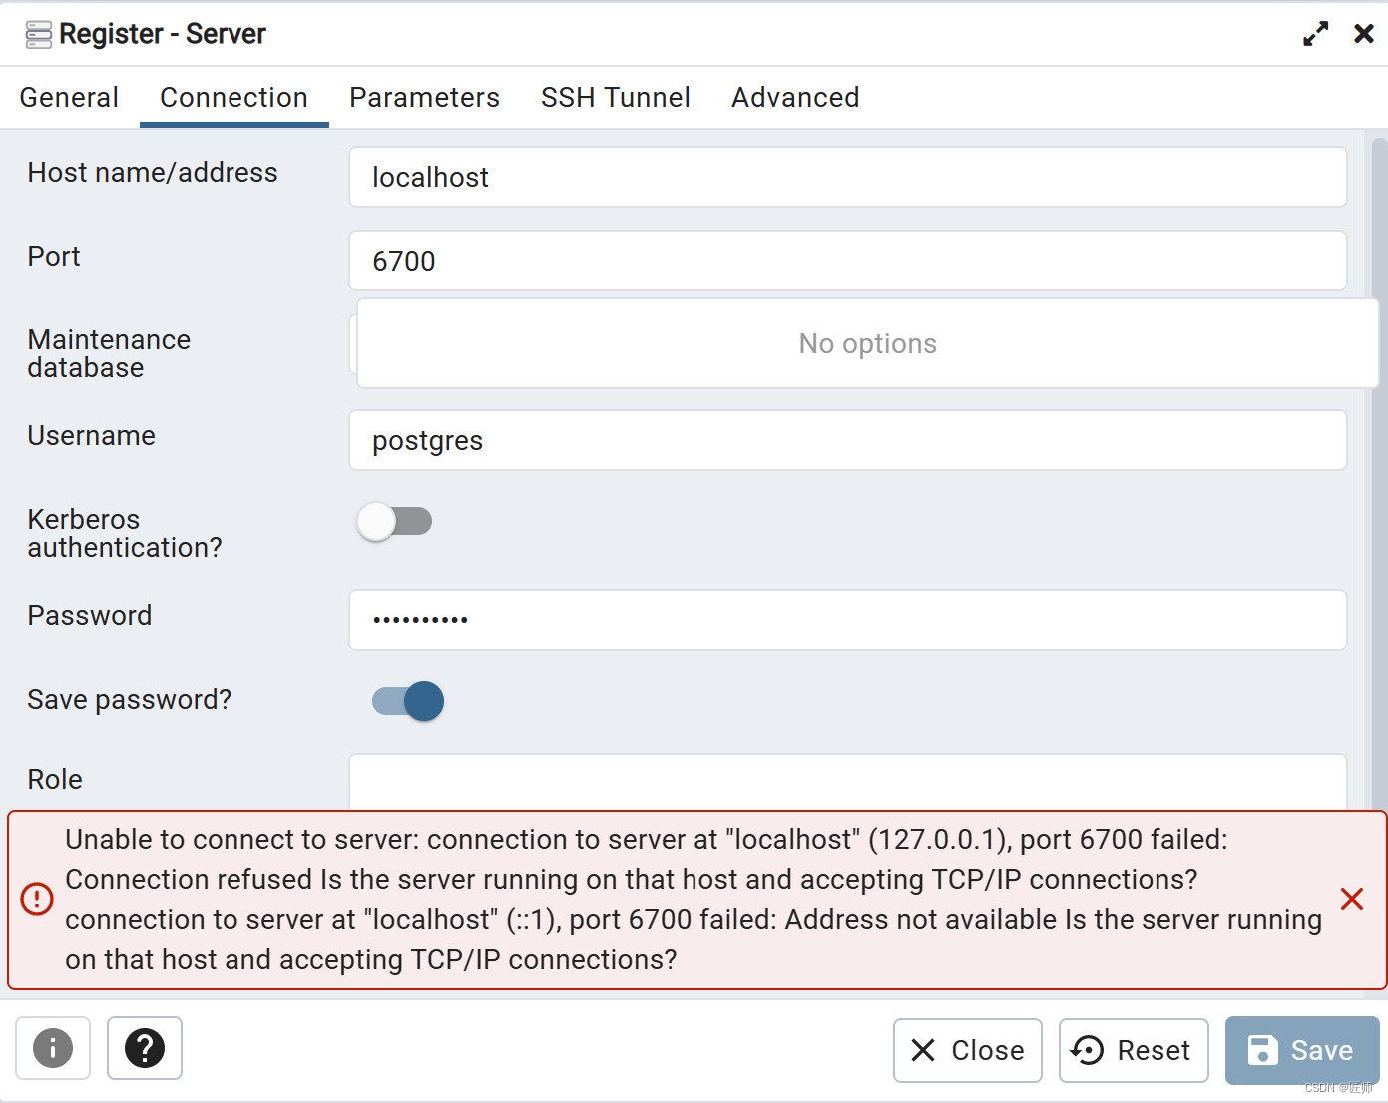The height and width of the screenshot is (1103, 1388).
Task: Toggle Save password off then back on
Action: pos(407,701)
